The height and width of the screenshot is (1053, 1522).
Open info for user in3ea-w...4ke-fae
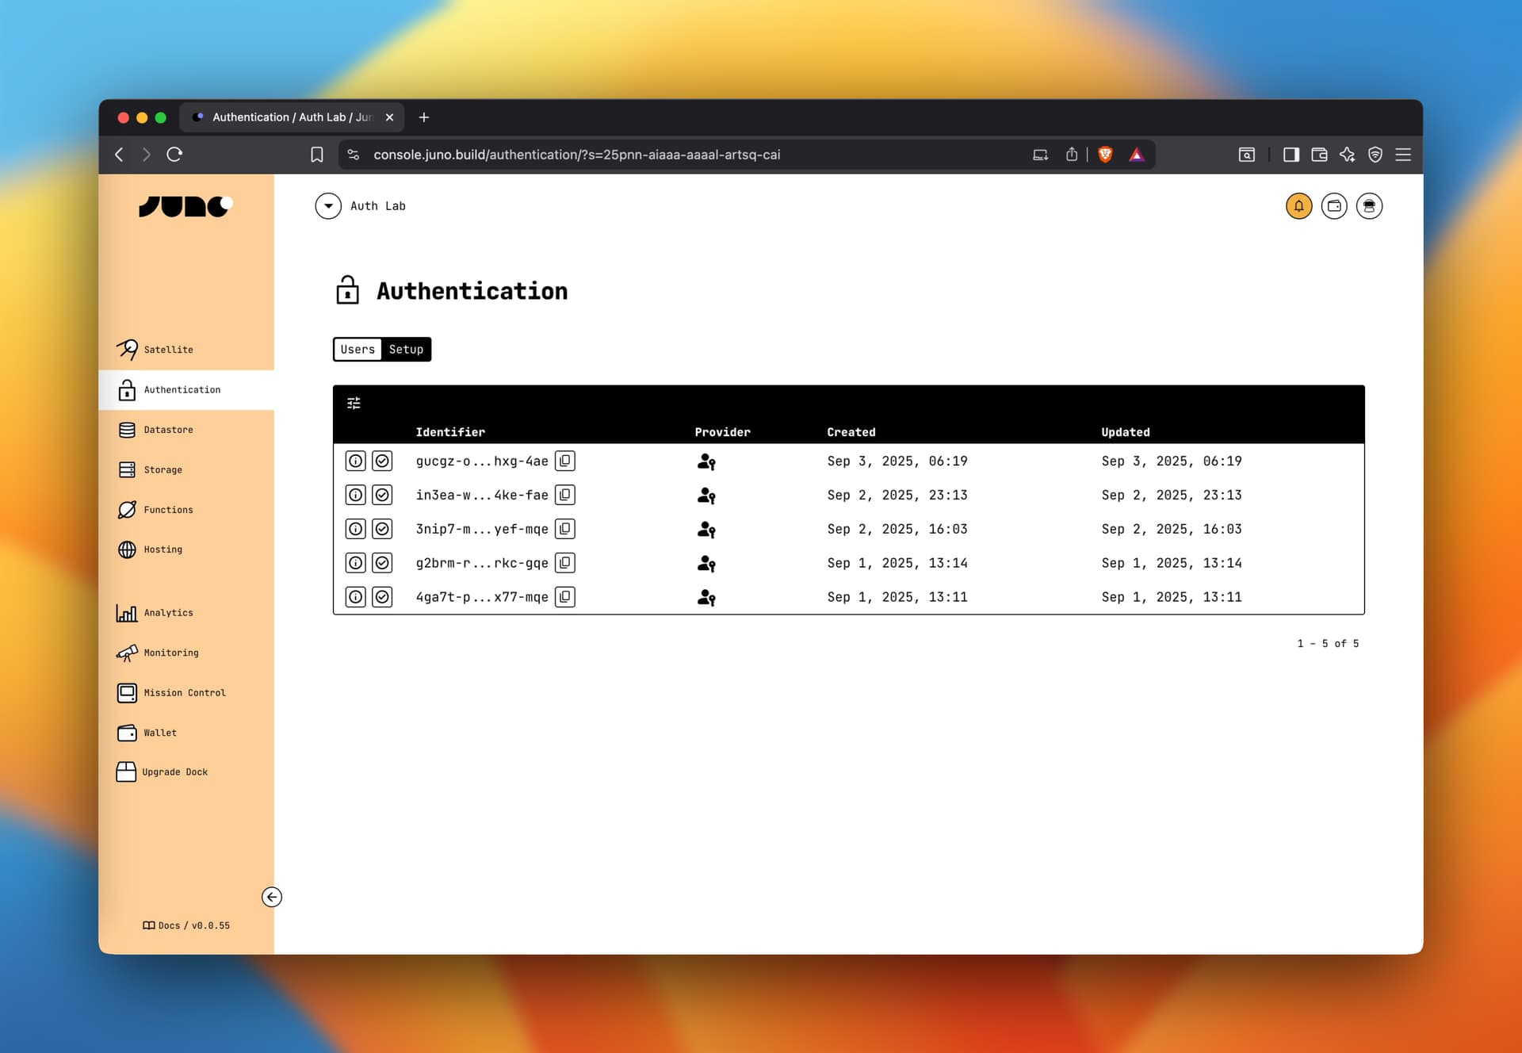coord(356,495)
